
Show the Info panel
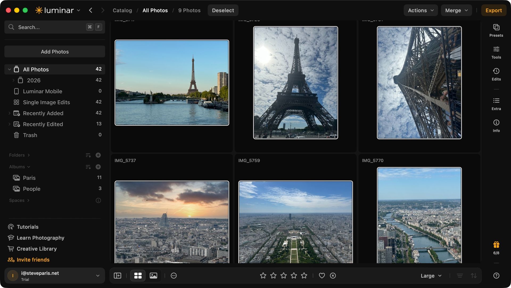[x=496, y=126]
